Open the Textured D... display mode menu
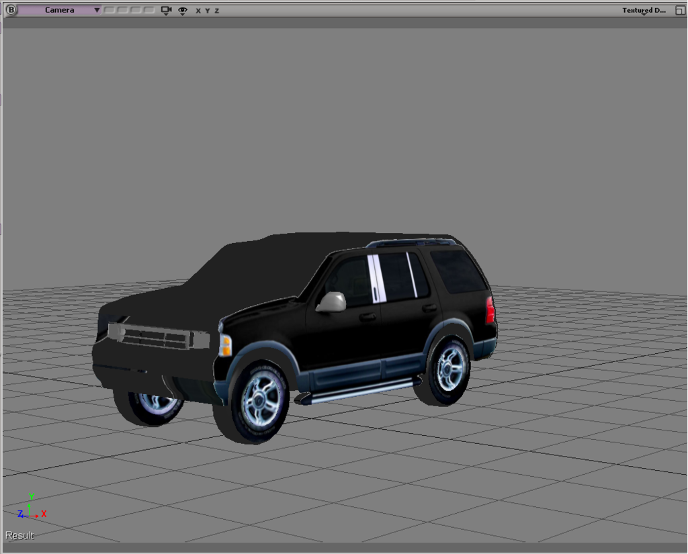This screenshot has width=688, height=554. (644, 11)
